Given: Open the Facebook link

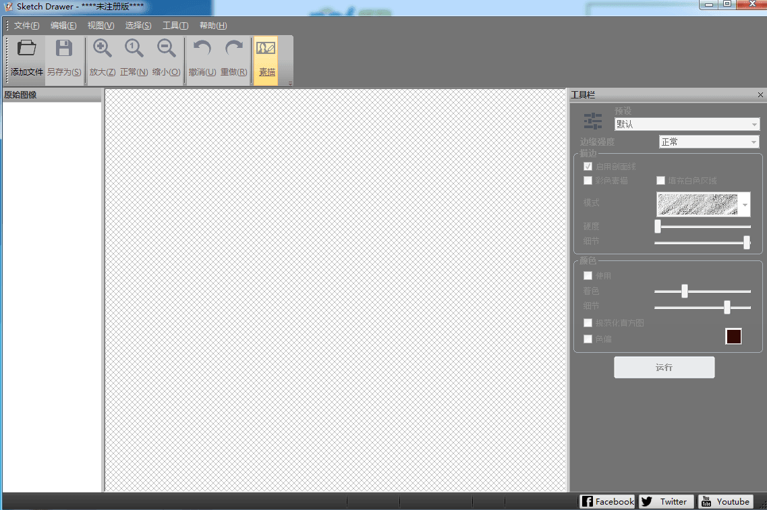Looking at the screenshot, I should 607,501.
